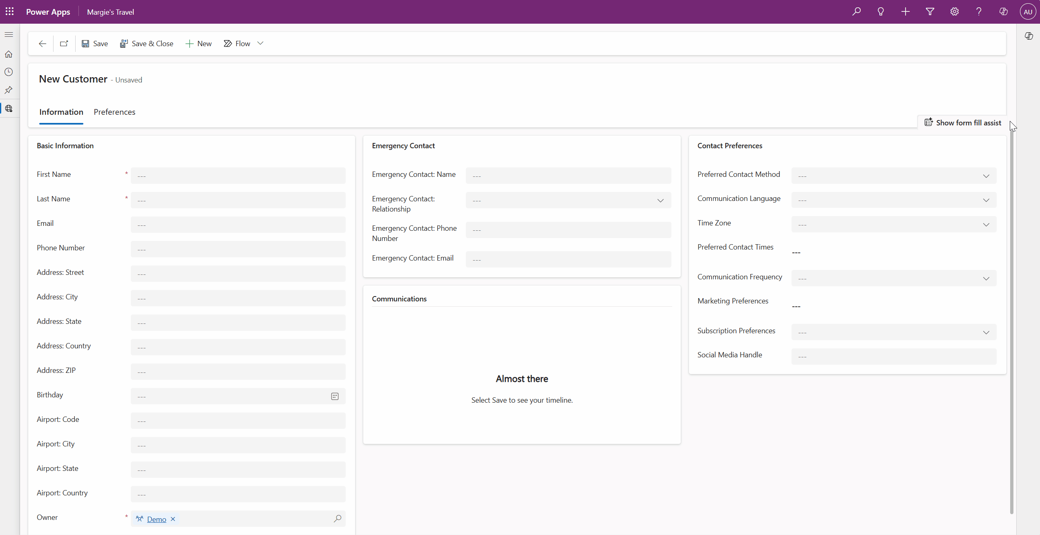Switch to the Preferences tab
Image resolution: width=1040 pixels, height=535 pixels.
pos(114,111)
